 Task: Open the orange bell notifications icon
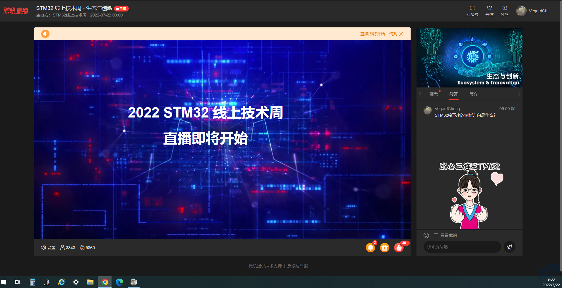click(x=371, y=248)
